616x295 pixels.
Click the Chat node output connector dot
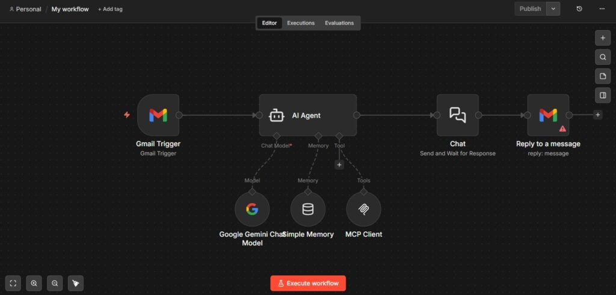click(478, 115)
